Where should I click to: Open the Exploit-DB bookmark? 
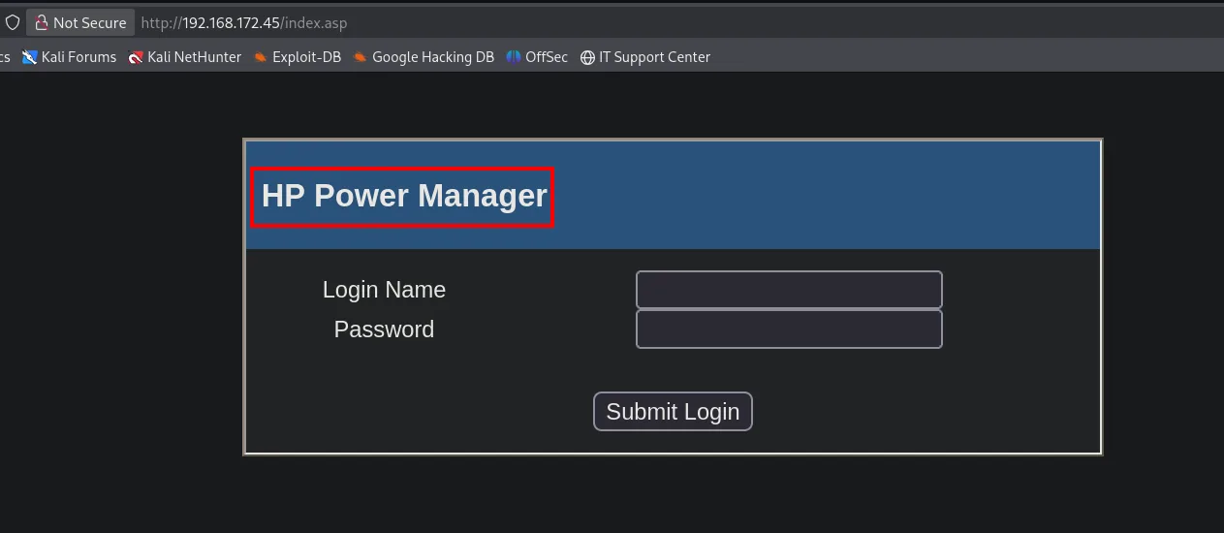point(298,57)
